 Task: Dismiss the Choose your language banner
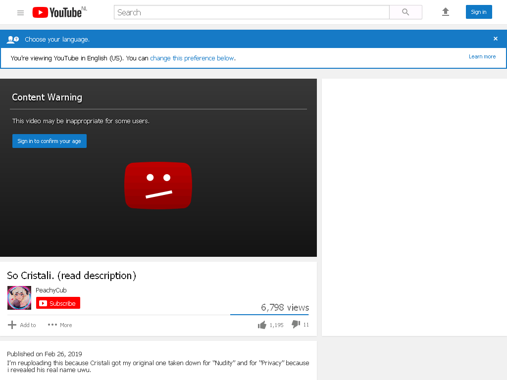[x=495, y=39]
